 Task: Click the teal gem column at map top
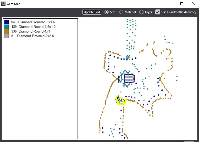pos(130,26)
